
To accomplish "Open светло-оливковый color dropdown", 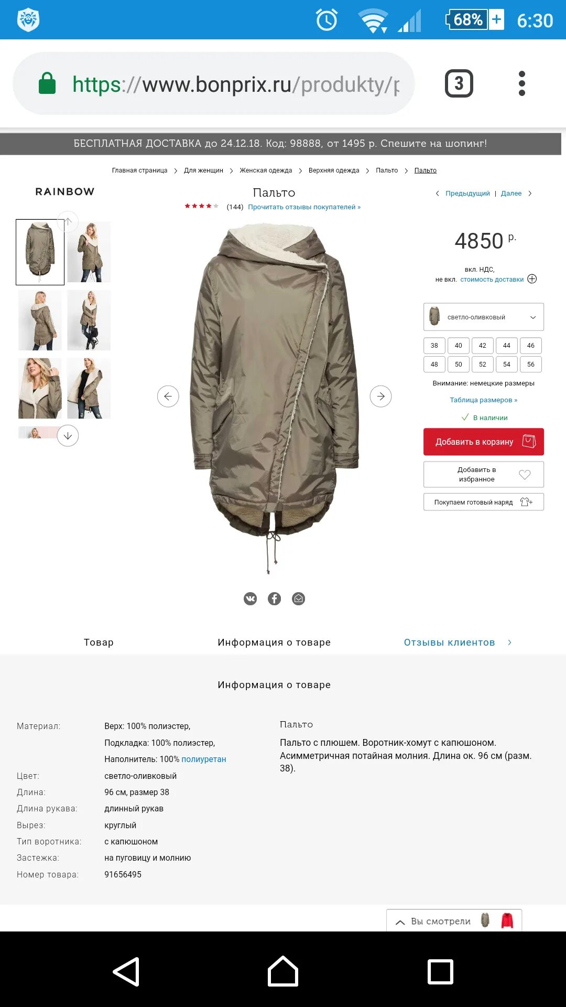I will [484, 317].
